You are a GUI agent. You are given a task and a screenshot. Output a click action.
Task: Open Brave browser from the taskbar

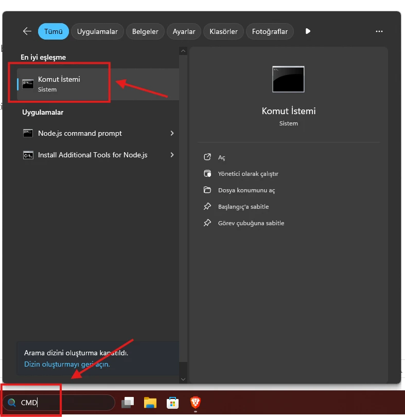point(195,403)
